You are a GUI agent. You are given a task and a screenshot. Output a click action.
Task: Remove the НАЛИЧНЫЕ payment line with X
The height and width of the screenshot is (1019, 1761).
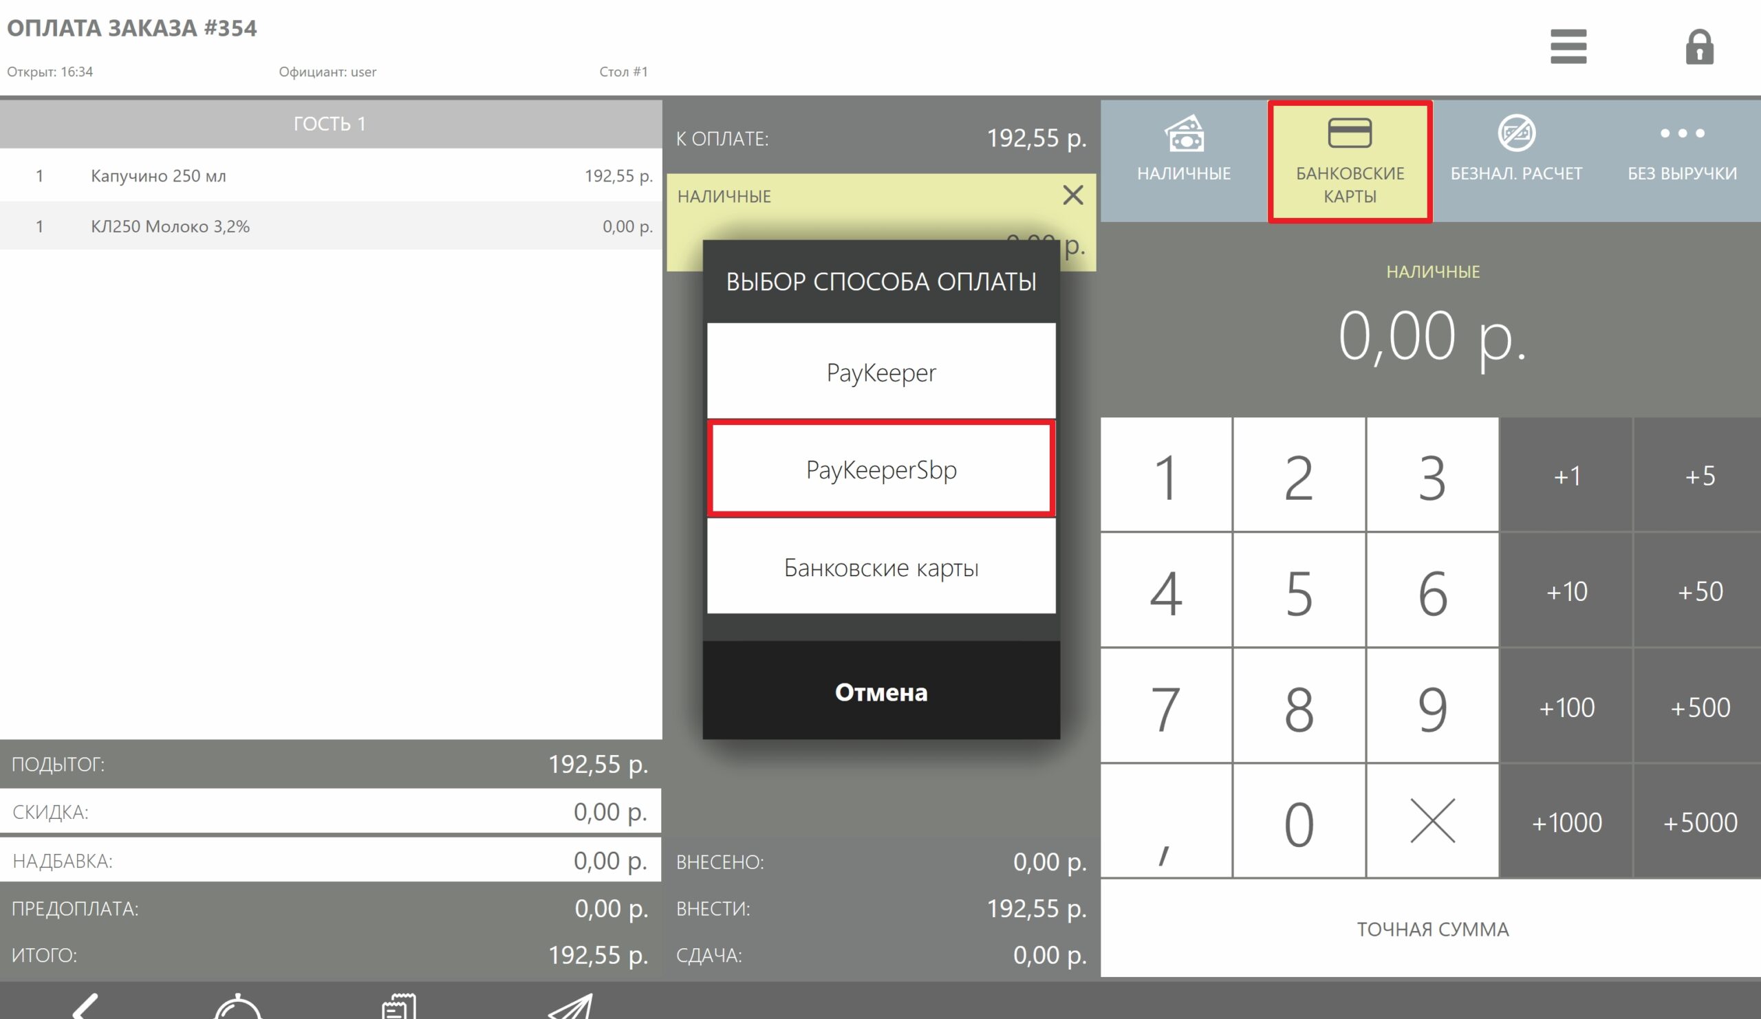point(1072,195)
